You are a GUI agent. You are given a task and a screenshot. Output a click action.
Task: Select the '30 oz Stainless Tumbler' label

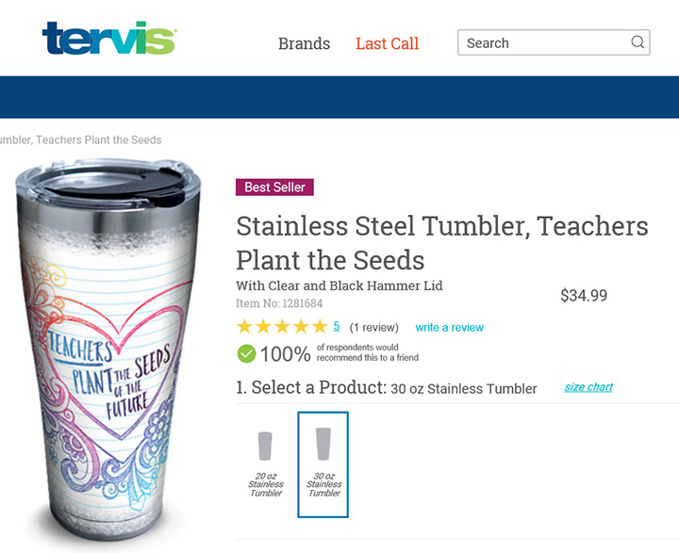[324, 484]
